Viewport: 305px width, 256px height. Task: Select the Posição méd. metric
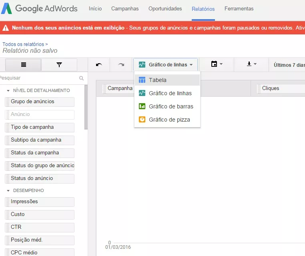[x=40, y=240]
